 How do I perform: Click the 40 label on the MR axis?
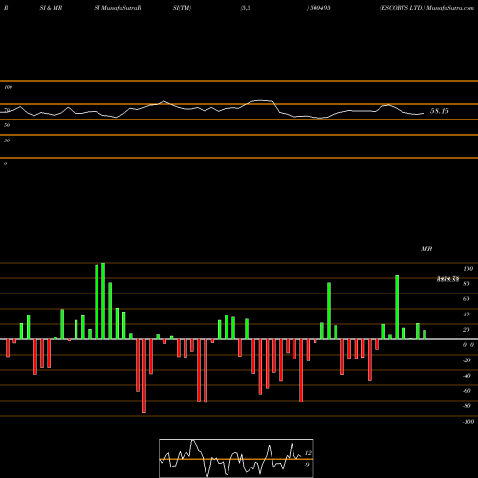point(467,315)
